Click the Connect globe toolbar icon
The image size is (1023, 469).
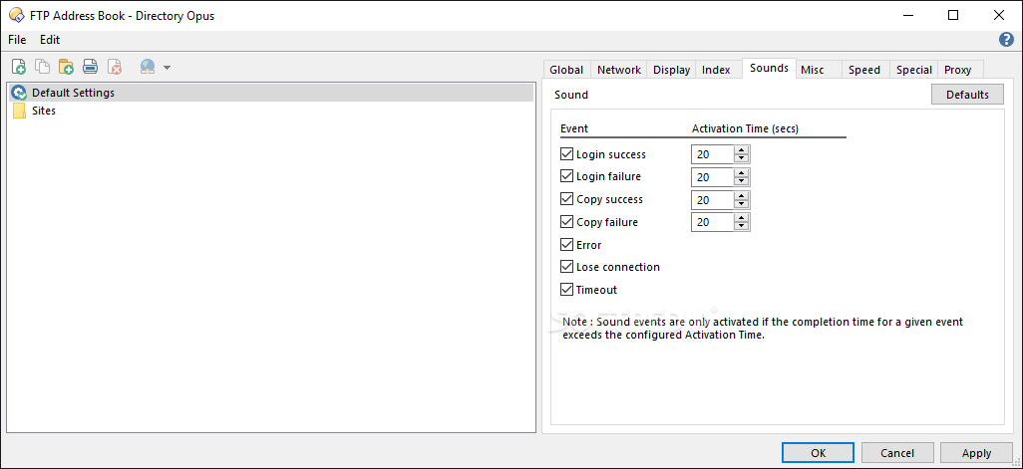click(x=149, y=67)
